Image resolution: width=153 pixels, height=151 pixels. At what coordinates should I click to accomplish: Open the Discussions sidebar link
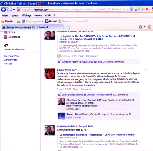(14, 37)
